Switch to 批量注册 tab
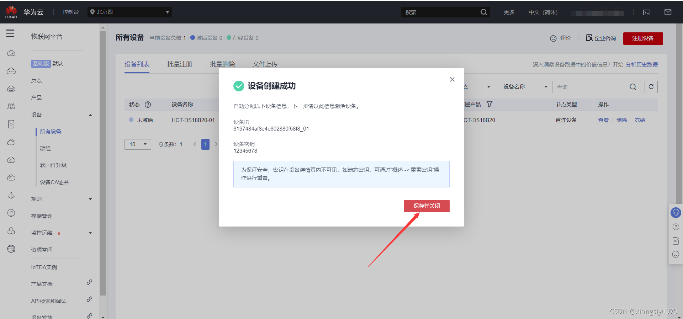Screen dimensions: 683x319 (180, 64)
